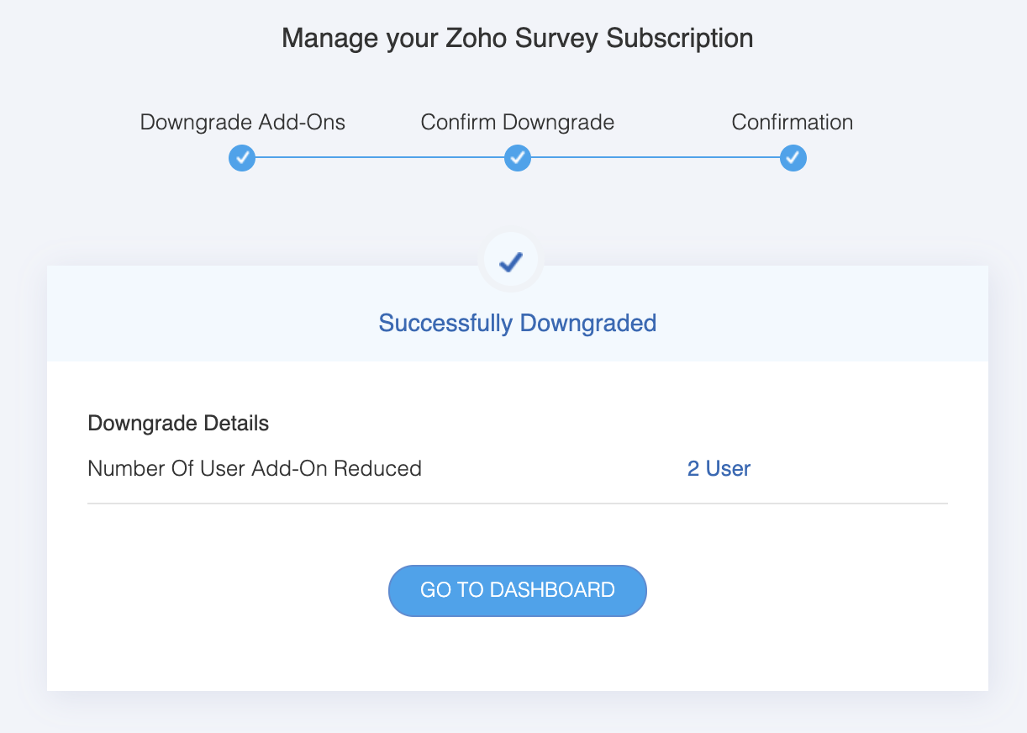Image resolution: width=1027 pixels, height=733 pixels.
Task: Click the Successfully Downgraded message text
Action: tap(518, 323)
